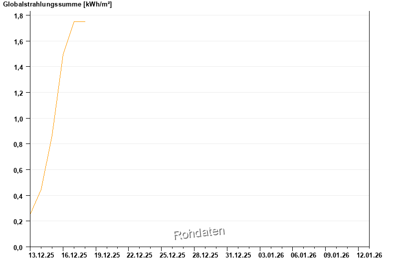Viewport: 399px width, 274px height.
Task: Click the 25.12.25 date label
Action: 173,255
